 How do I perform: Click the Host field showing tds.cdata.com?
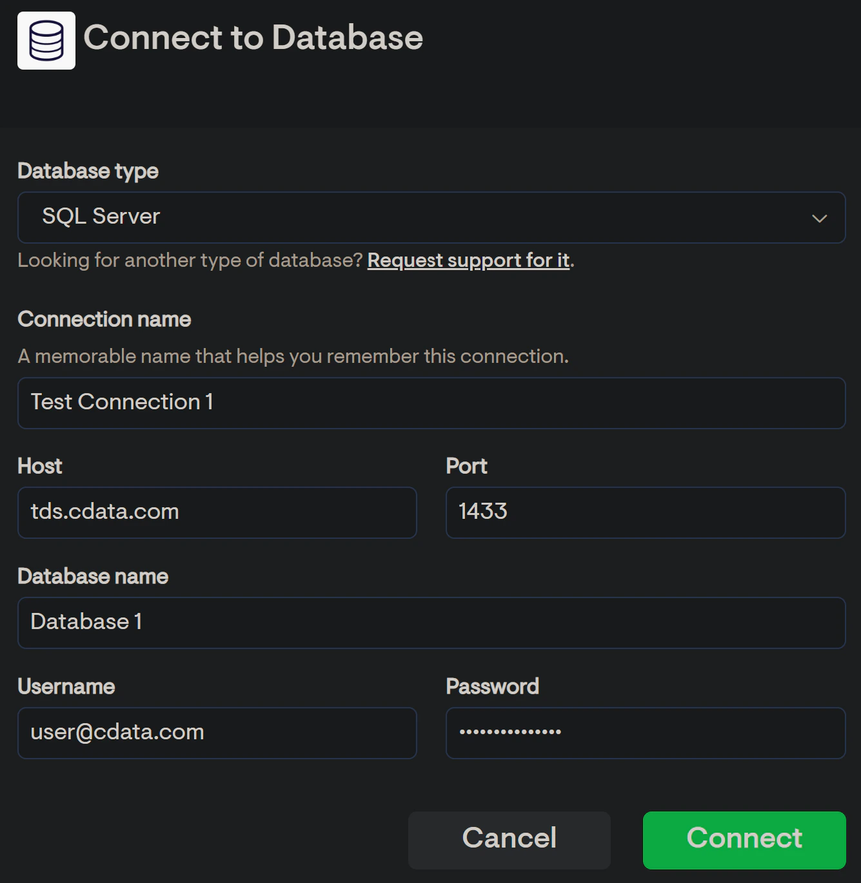[217, 512]
